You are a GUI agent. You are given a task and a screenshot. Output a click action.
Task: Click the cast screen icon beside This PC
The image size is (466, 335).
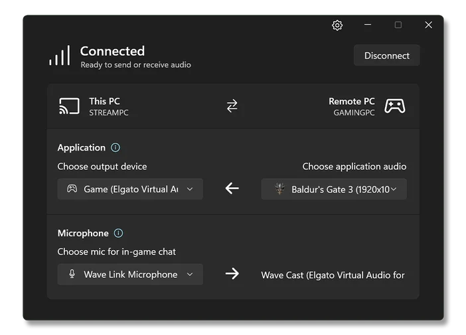coord(69,106)
